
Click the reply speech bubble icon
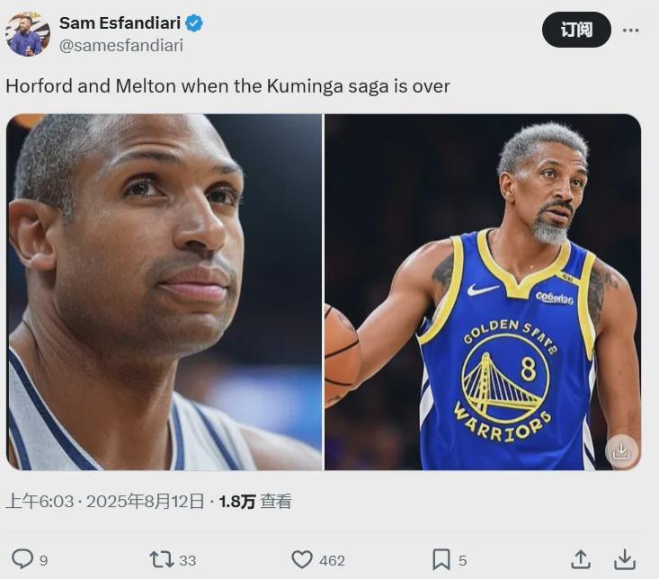22,559
